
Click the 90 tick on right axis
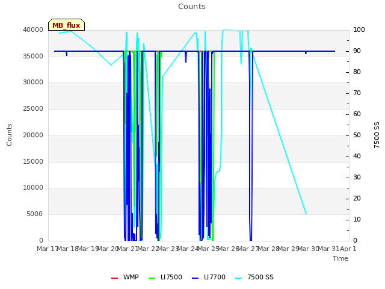click(x=357, y=51)
